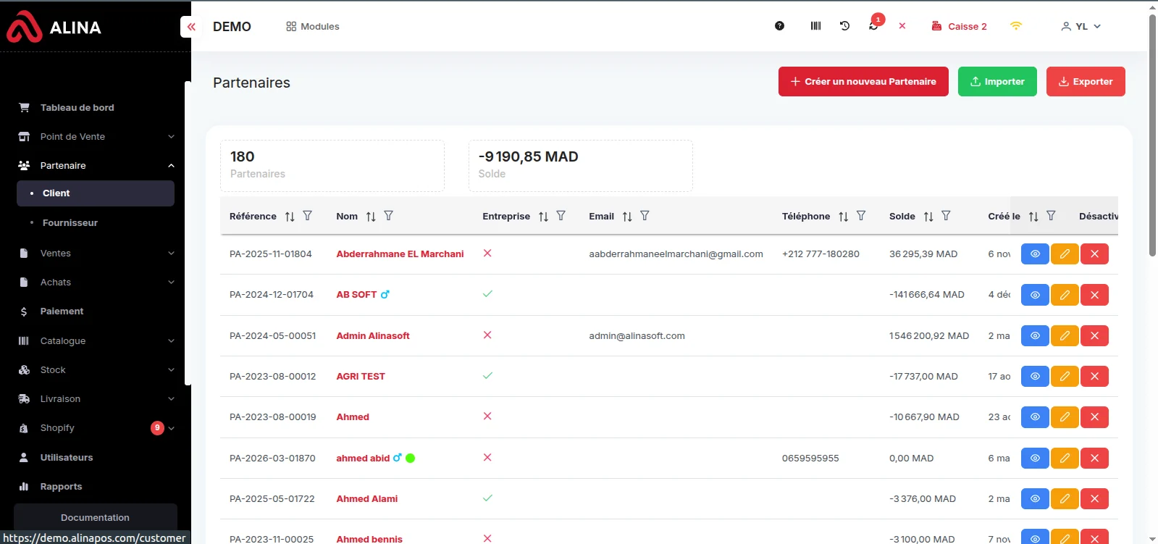Click the red Exporter button
Screen dimensions: 1158x544
[1086, 82]
